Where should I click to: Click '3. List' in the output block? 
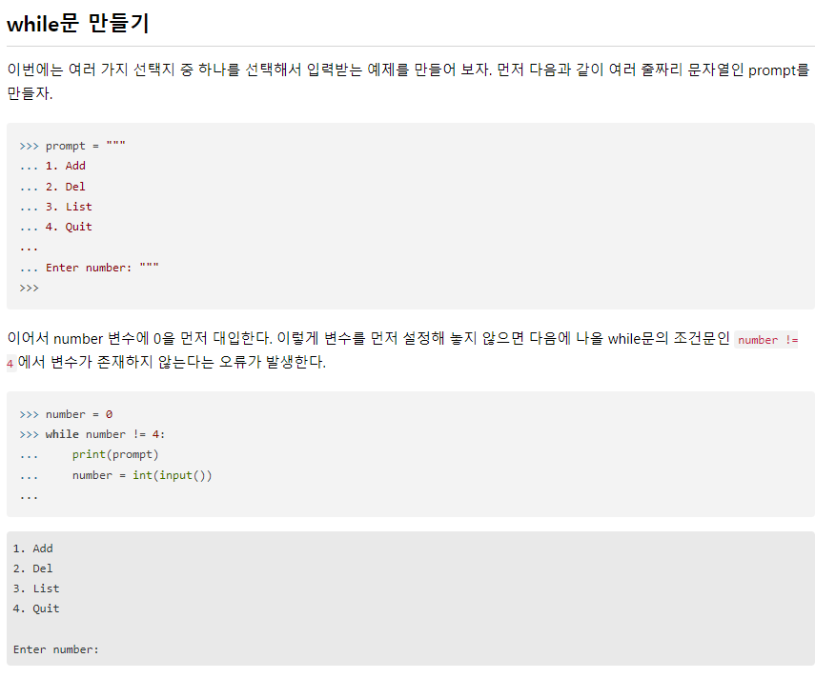click(36, 588)
